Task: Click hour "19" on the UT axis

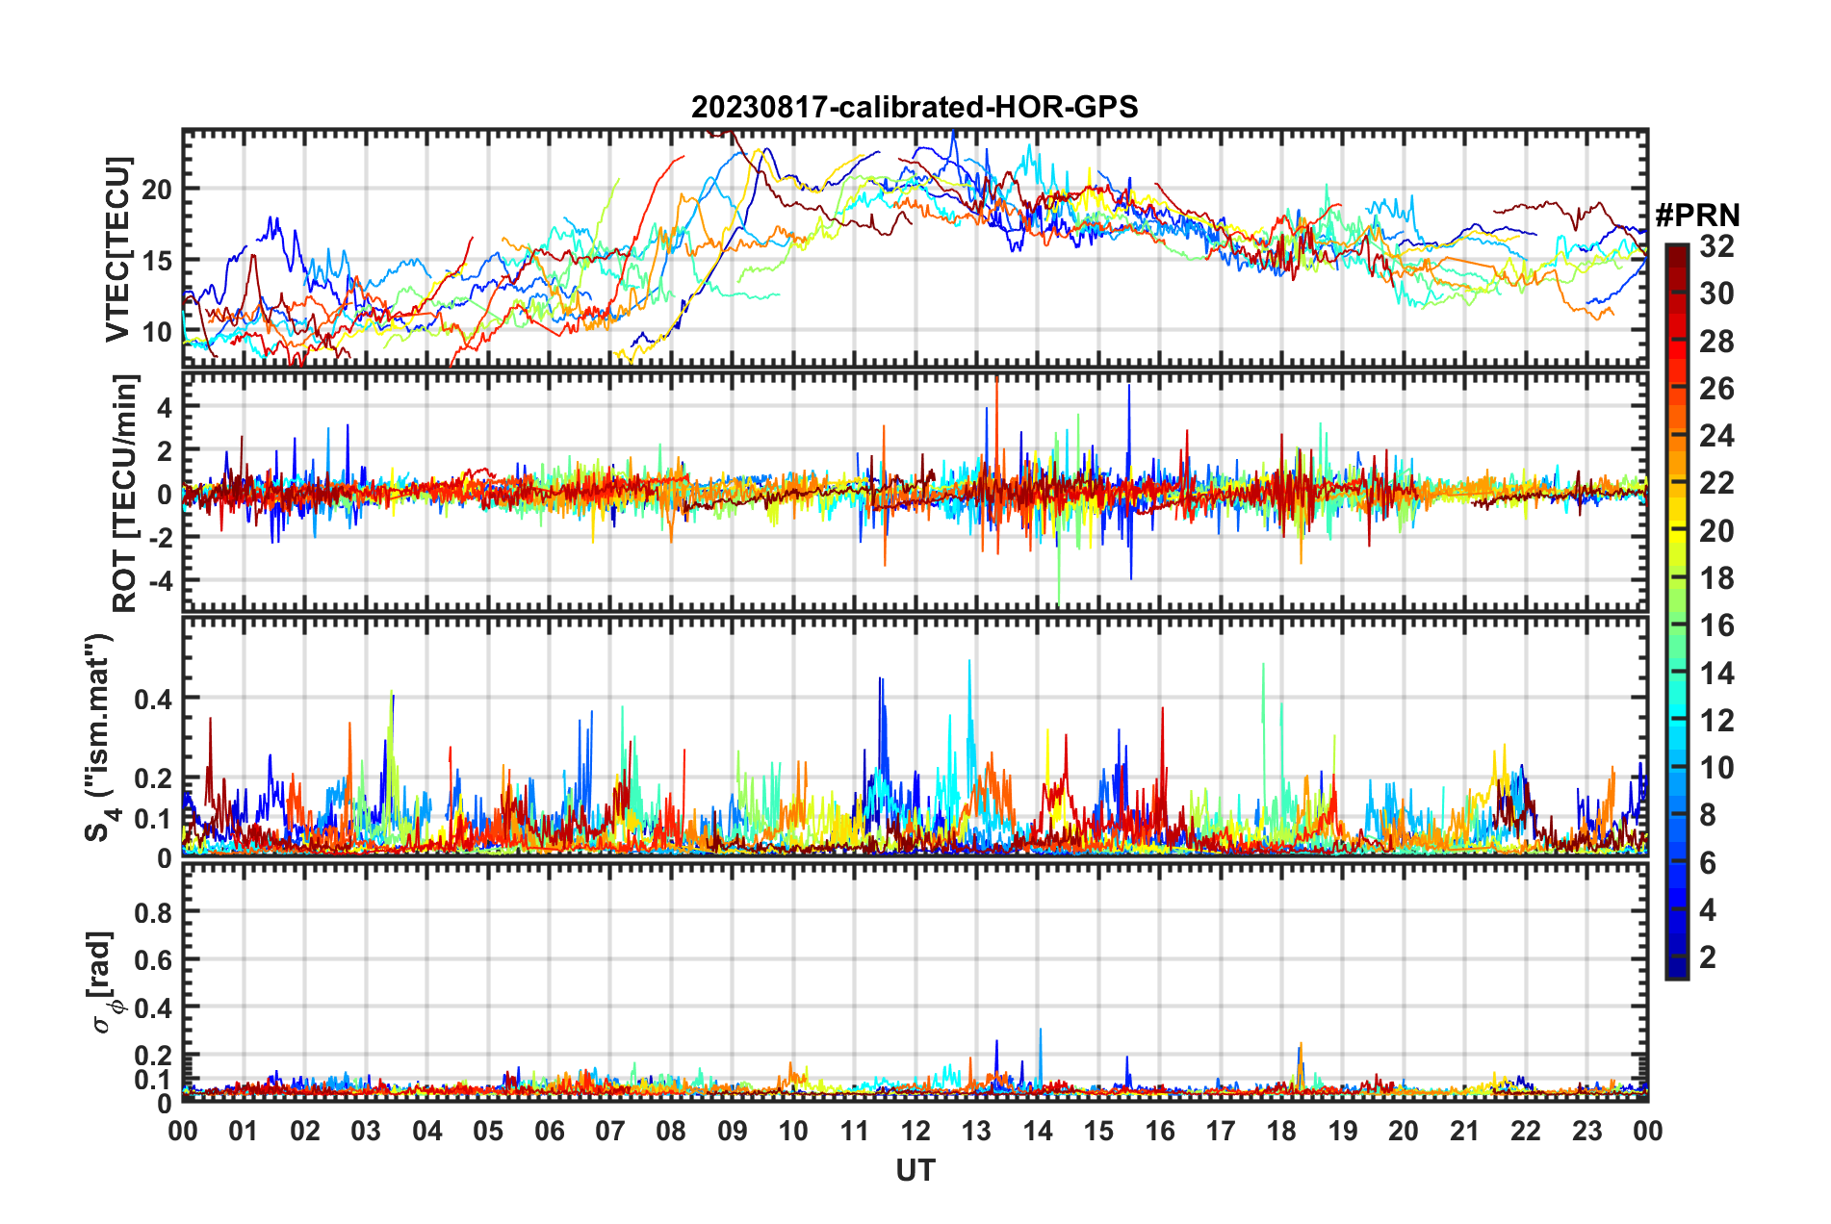Action: click(x=1343, y=1131)
